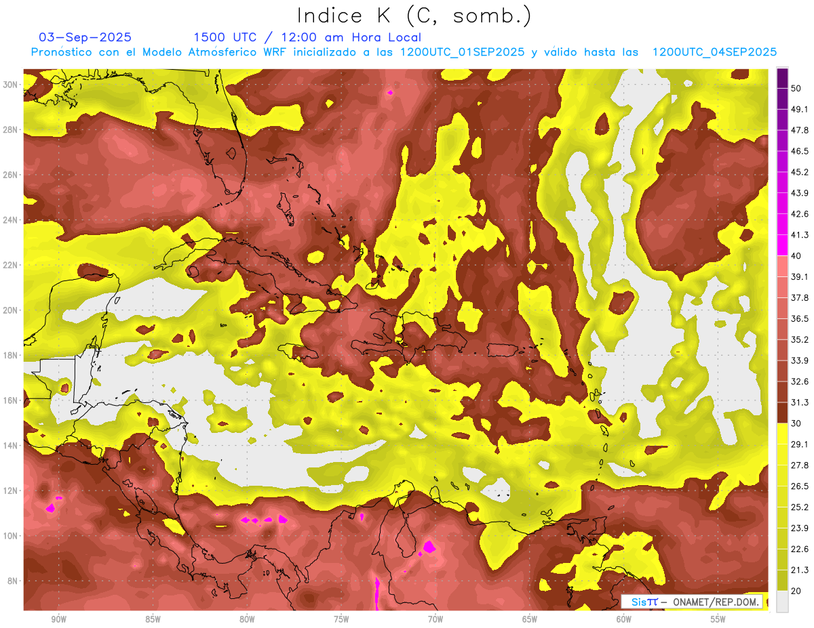This screenshot has height=628, width=814.
Task: Click the dark brown swatch between 30 and 31.3
Action: pyautogui.click(x=782, y=413)
